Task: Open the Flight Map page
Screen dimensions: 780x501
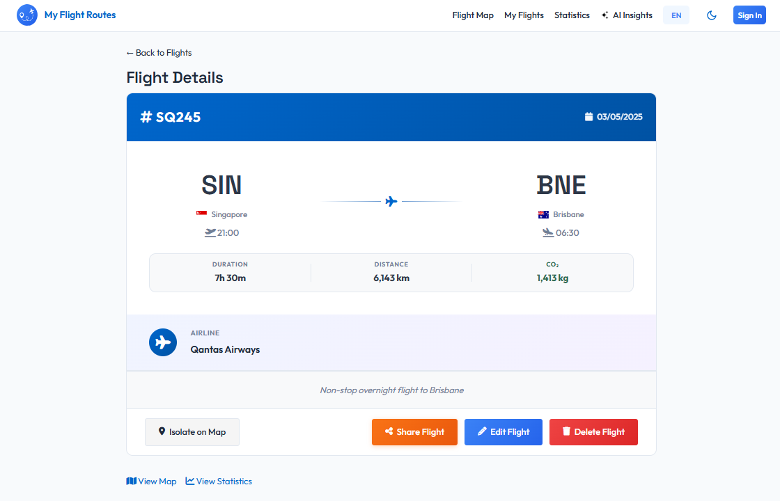Action: click(473, 15)
